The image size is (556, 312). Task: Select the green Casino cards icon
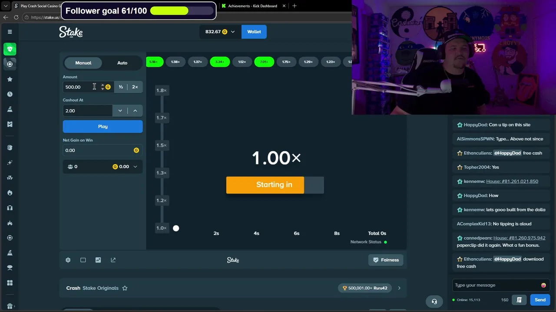click(x=10, y=49)
